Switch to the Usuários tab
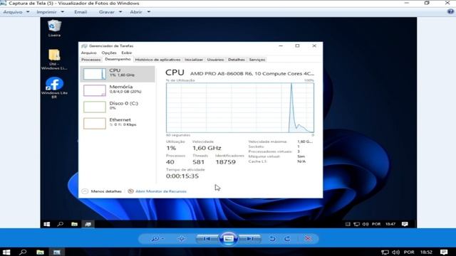This screenshot has width=456, height=256. tap(215, 60)
